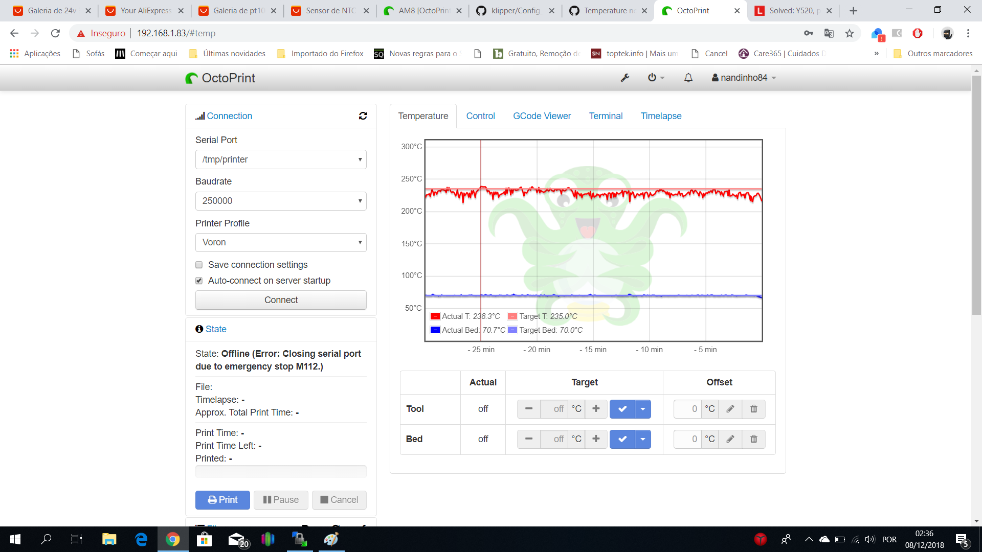
Task: Switch to the Terminal tab
Action: coord(606,116)
